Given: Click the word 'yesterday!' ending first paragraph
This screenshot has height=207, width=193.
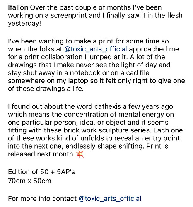Looking at the screenshot, I should 24,24.
